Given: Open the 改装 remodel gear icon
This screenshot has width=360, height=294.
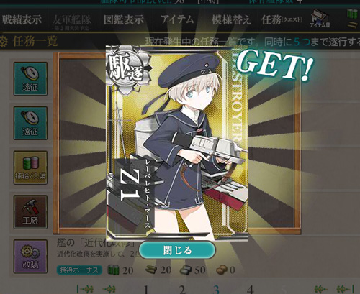Looking at the screenshot, I should (30, 256).
